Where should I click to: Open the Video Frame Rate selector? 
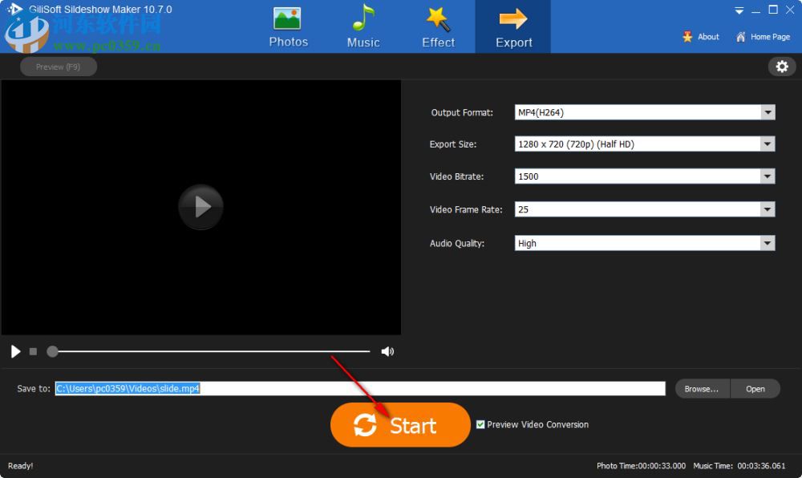tap(768, 209)
